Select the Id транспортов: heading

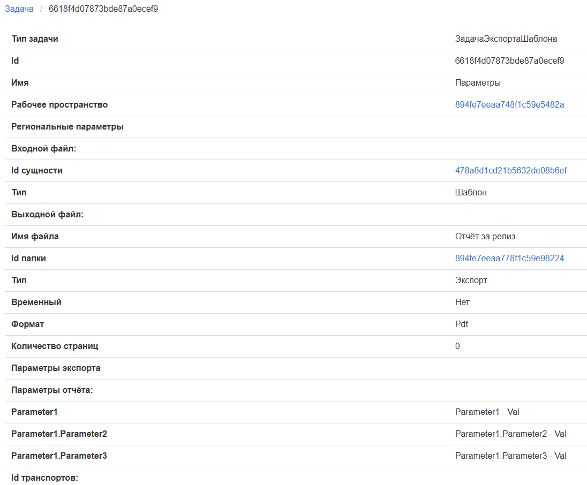pos(44,478)
